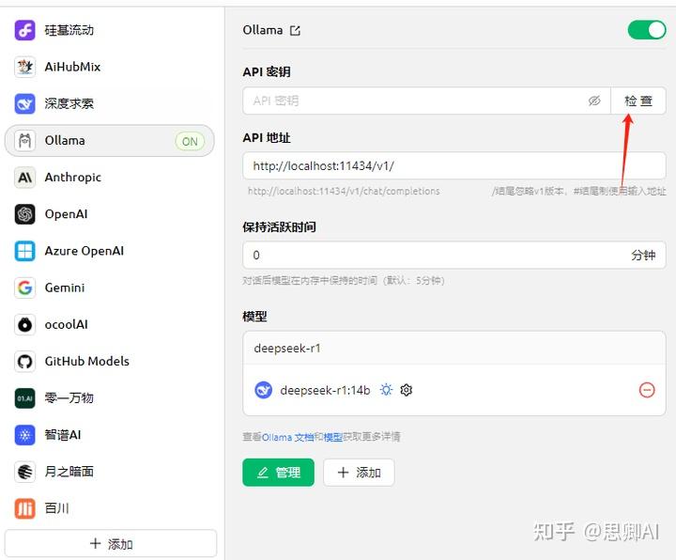
Task: Toggle API key visibility eye icon
Action: click(594, 101)
